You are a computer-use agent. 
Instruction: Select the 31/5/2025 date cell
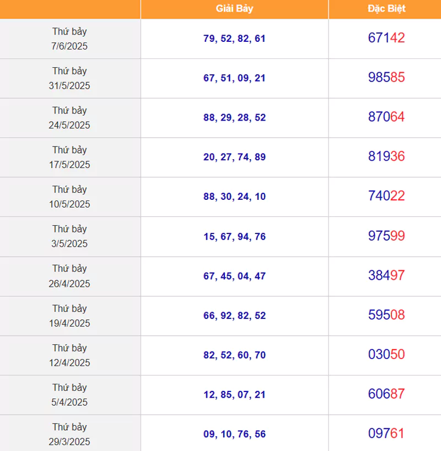(69, 78)
